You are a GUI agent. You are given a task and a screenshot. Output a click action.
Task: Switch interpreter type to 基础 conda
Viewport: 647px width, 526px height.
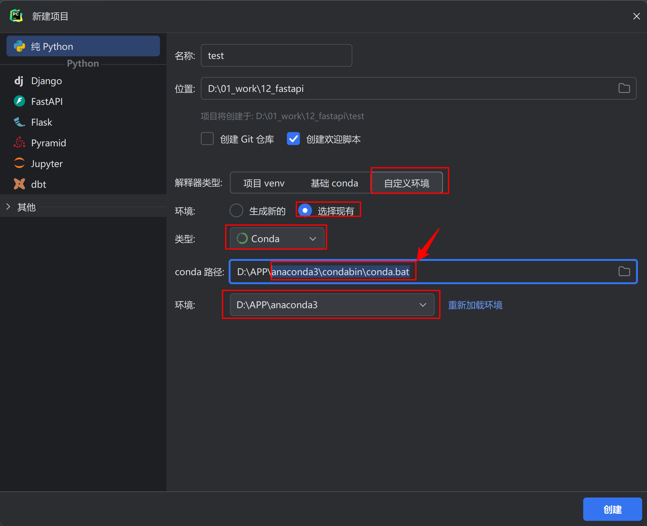(x=334, y=183)
